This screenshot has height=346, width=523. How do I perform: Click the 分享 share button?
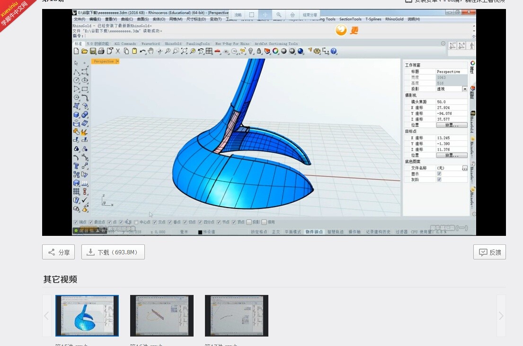click(x=58, y=252)
